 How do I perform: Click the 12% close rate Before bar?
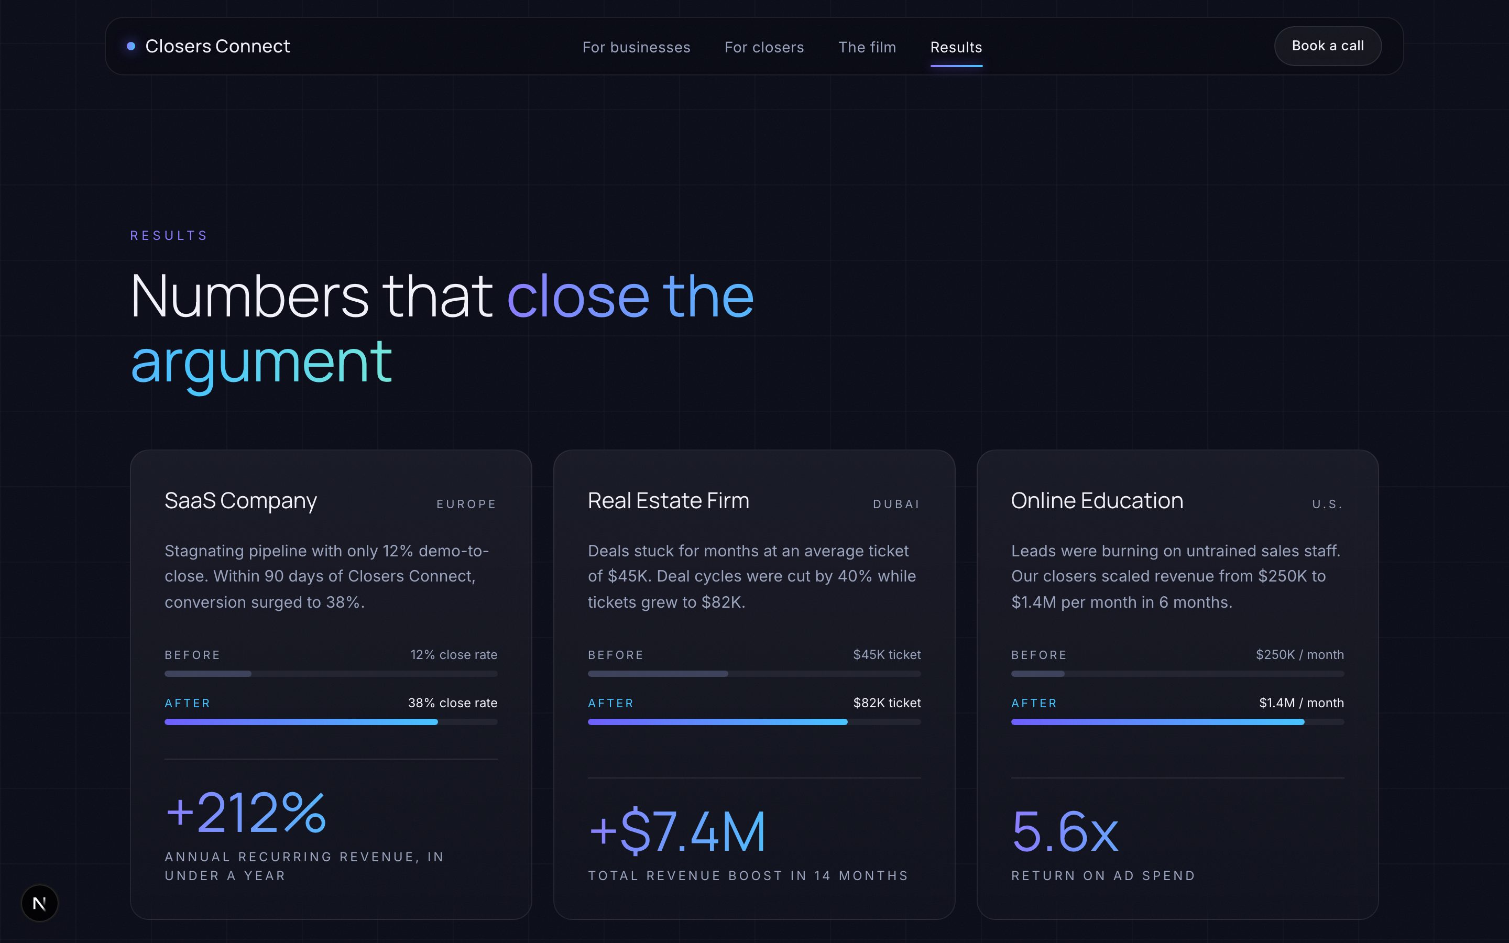pyautogui.click(x=331, y=674)
